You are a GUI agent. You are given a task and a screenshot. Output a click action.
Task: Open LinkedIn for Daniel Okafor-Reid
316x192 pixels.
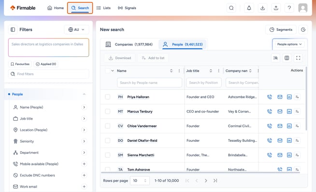(x=289, y=140)
